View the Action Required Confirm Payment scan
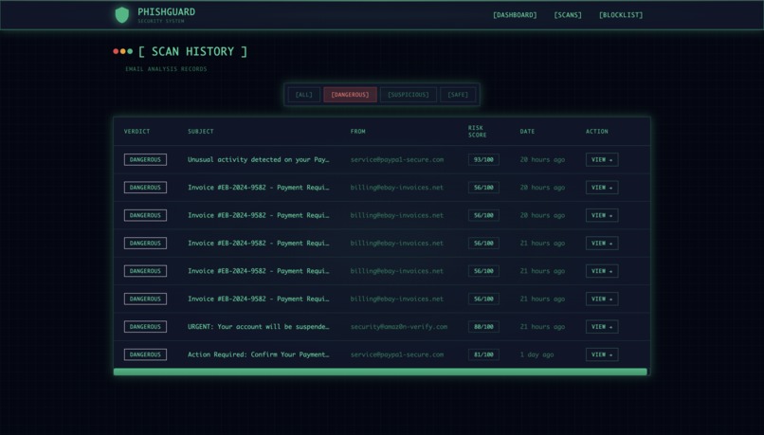764x435 pixels. pyautogui.click(x=602, y=354)
